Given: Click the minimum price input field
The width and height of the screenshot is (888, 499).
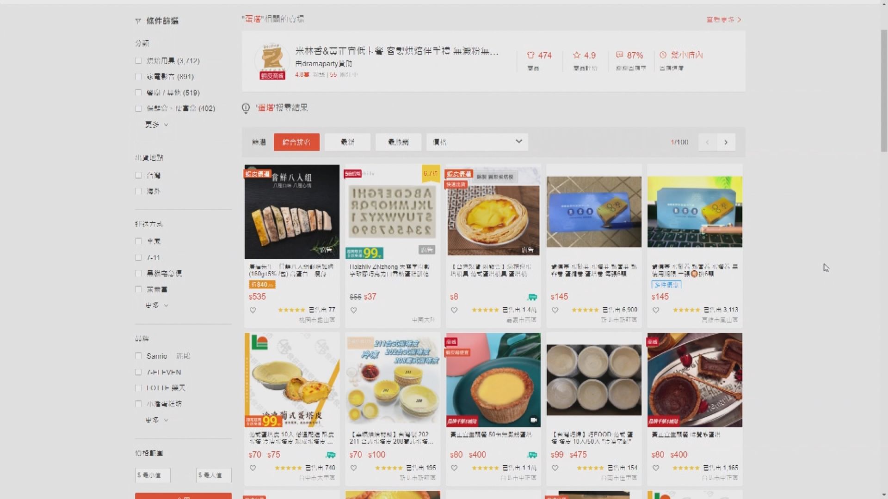Looking at the screenshot, I should pyautogui.click(x=153, y=475).
